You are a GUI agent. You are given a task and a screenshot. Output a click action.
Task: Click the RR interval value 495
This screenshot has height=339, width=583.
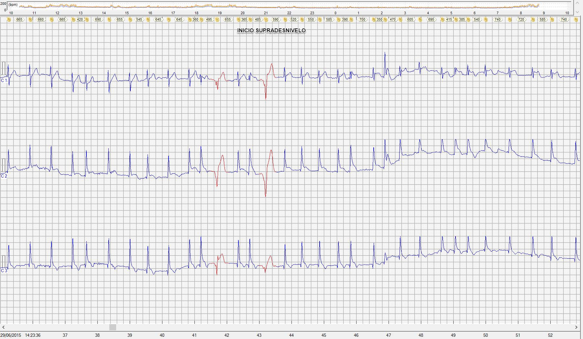209,19
